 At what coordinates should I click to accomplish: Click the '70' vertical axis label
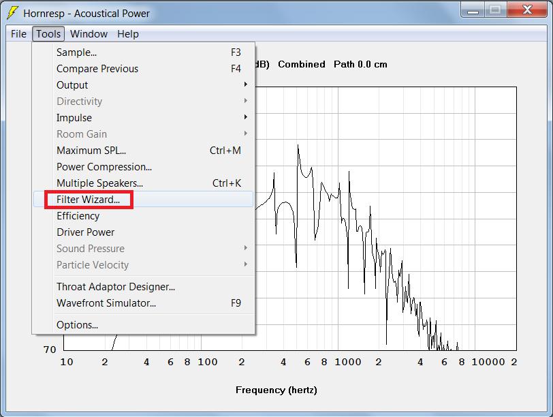(x=50, y=350)
